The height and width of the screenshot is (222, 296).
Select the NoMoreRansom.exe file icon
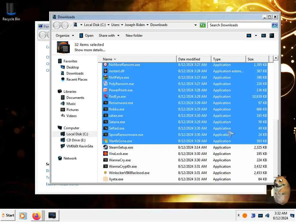click(x=105, y=64)
